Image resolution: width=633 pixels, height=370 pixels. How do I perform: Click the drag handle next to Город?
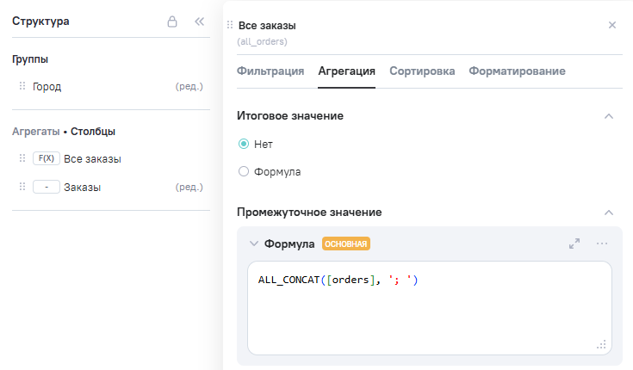[x=22, y=86]
